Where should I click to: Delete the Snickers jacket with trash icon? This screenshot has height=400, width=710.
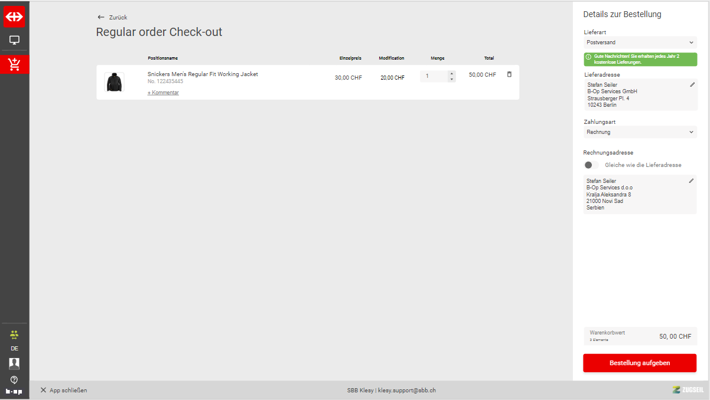pos(509,74)
